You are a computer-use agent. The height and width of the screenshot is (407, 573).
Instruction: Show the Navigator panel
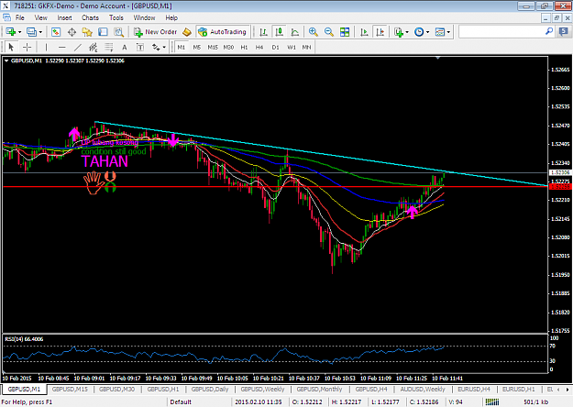[x=87, y=32]
